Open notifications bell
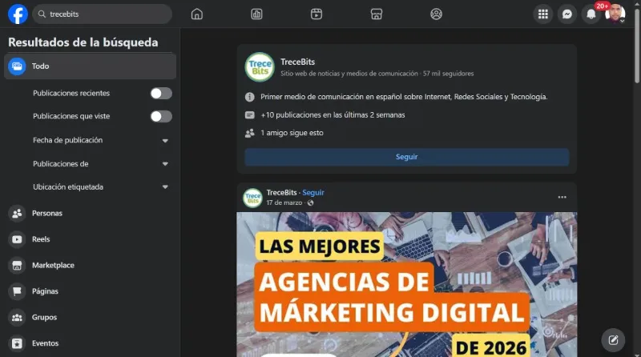This screenshot has width=641, height=357. point(591,14)
